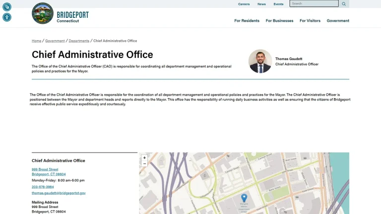The height and width of the screenshot is (214, 381).
Task: Open the For Visitors menu
Action: click(x=310, y=21)
